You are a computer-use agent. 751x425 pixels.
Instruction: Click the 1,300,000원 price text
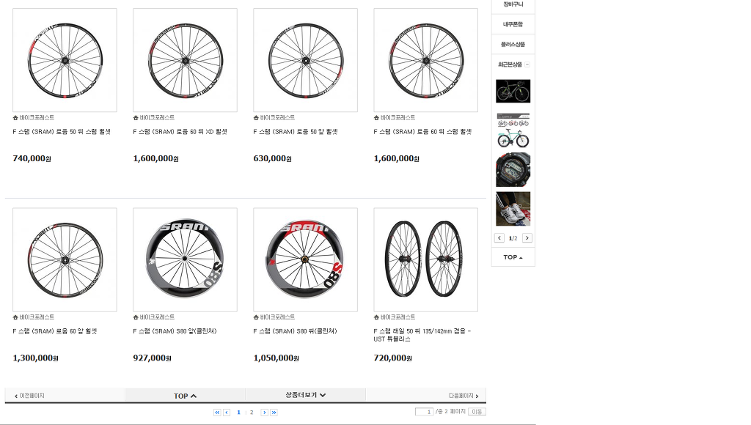point(35,358)
